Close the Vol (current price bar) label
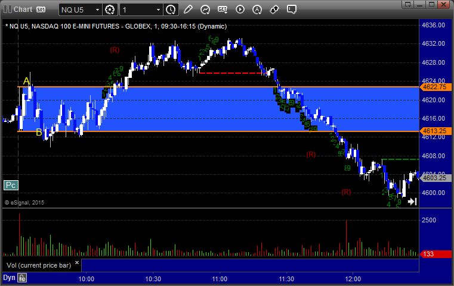This screenshot has width=454, height=286. tap(77, 263)
